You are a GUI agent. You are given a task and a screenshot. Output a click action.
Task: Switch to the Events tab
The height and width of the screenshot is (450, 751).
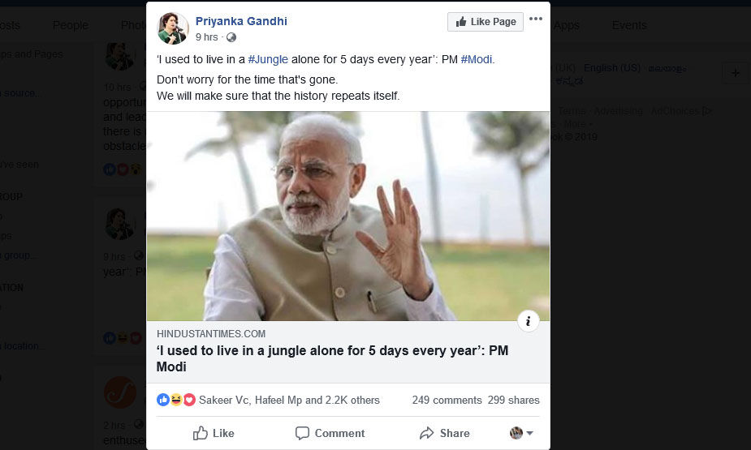coord(629,25)
